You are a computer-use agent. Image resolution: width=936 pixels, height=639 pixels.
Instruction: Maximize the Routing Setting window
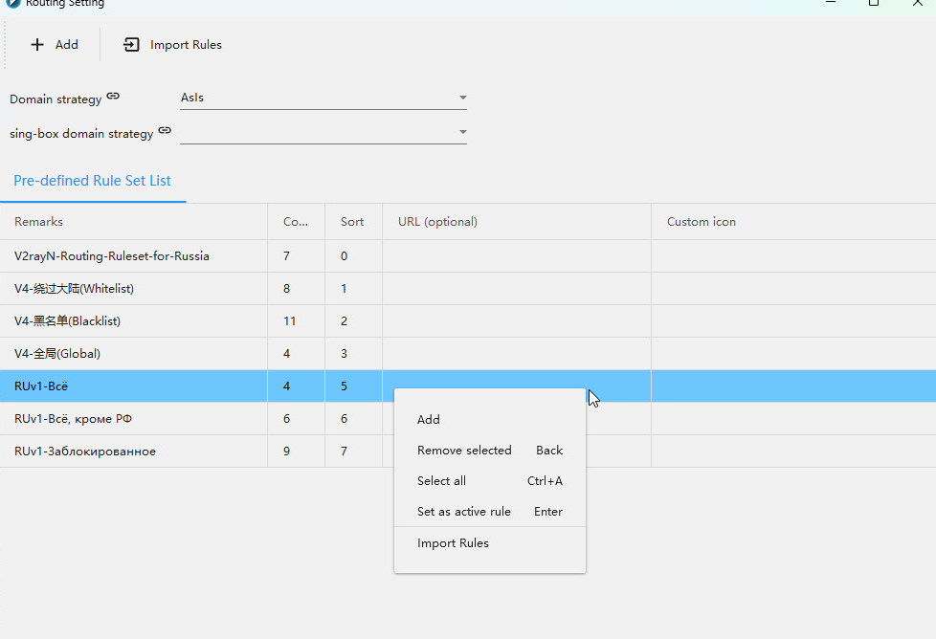[874, 2]
